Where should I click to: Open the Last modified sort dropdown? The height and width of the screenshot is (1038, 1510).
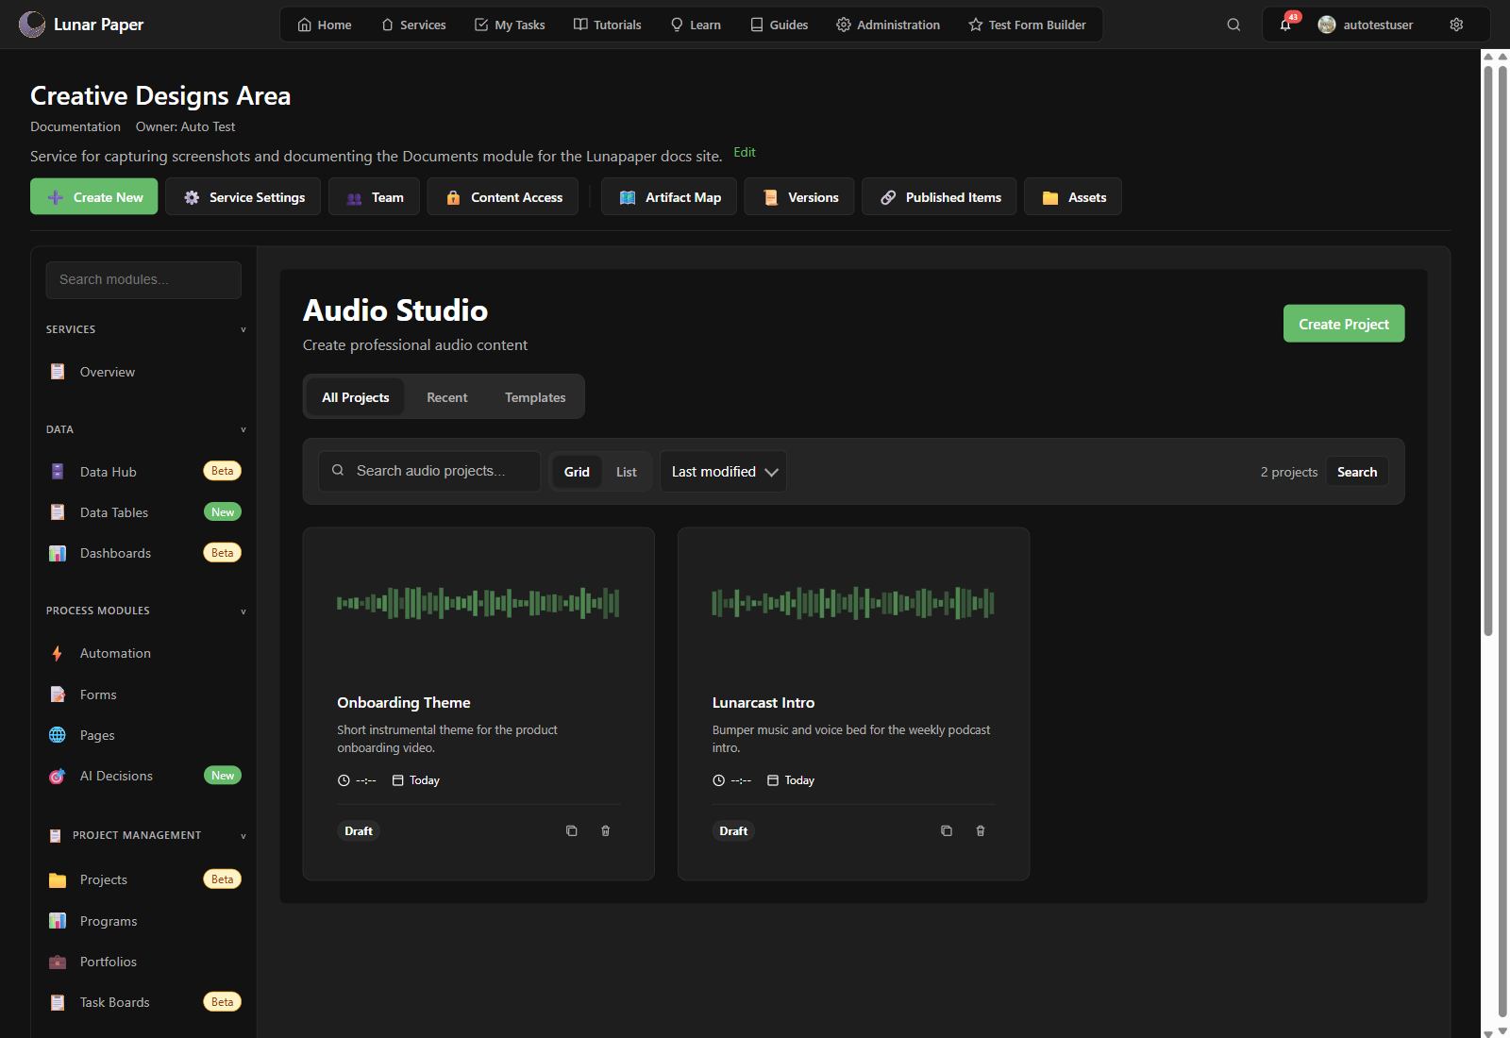pyautogui.click(x=723, y=472)
